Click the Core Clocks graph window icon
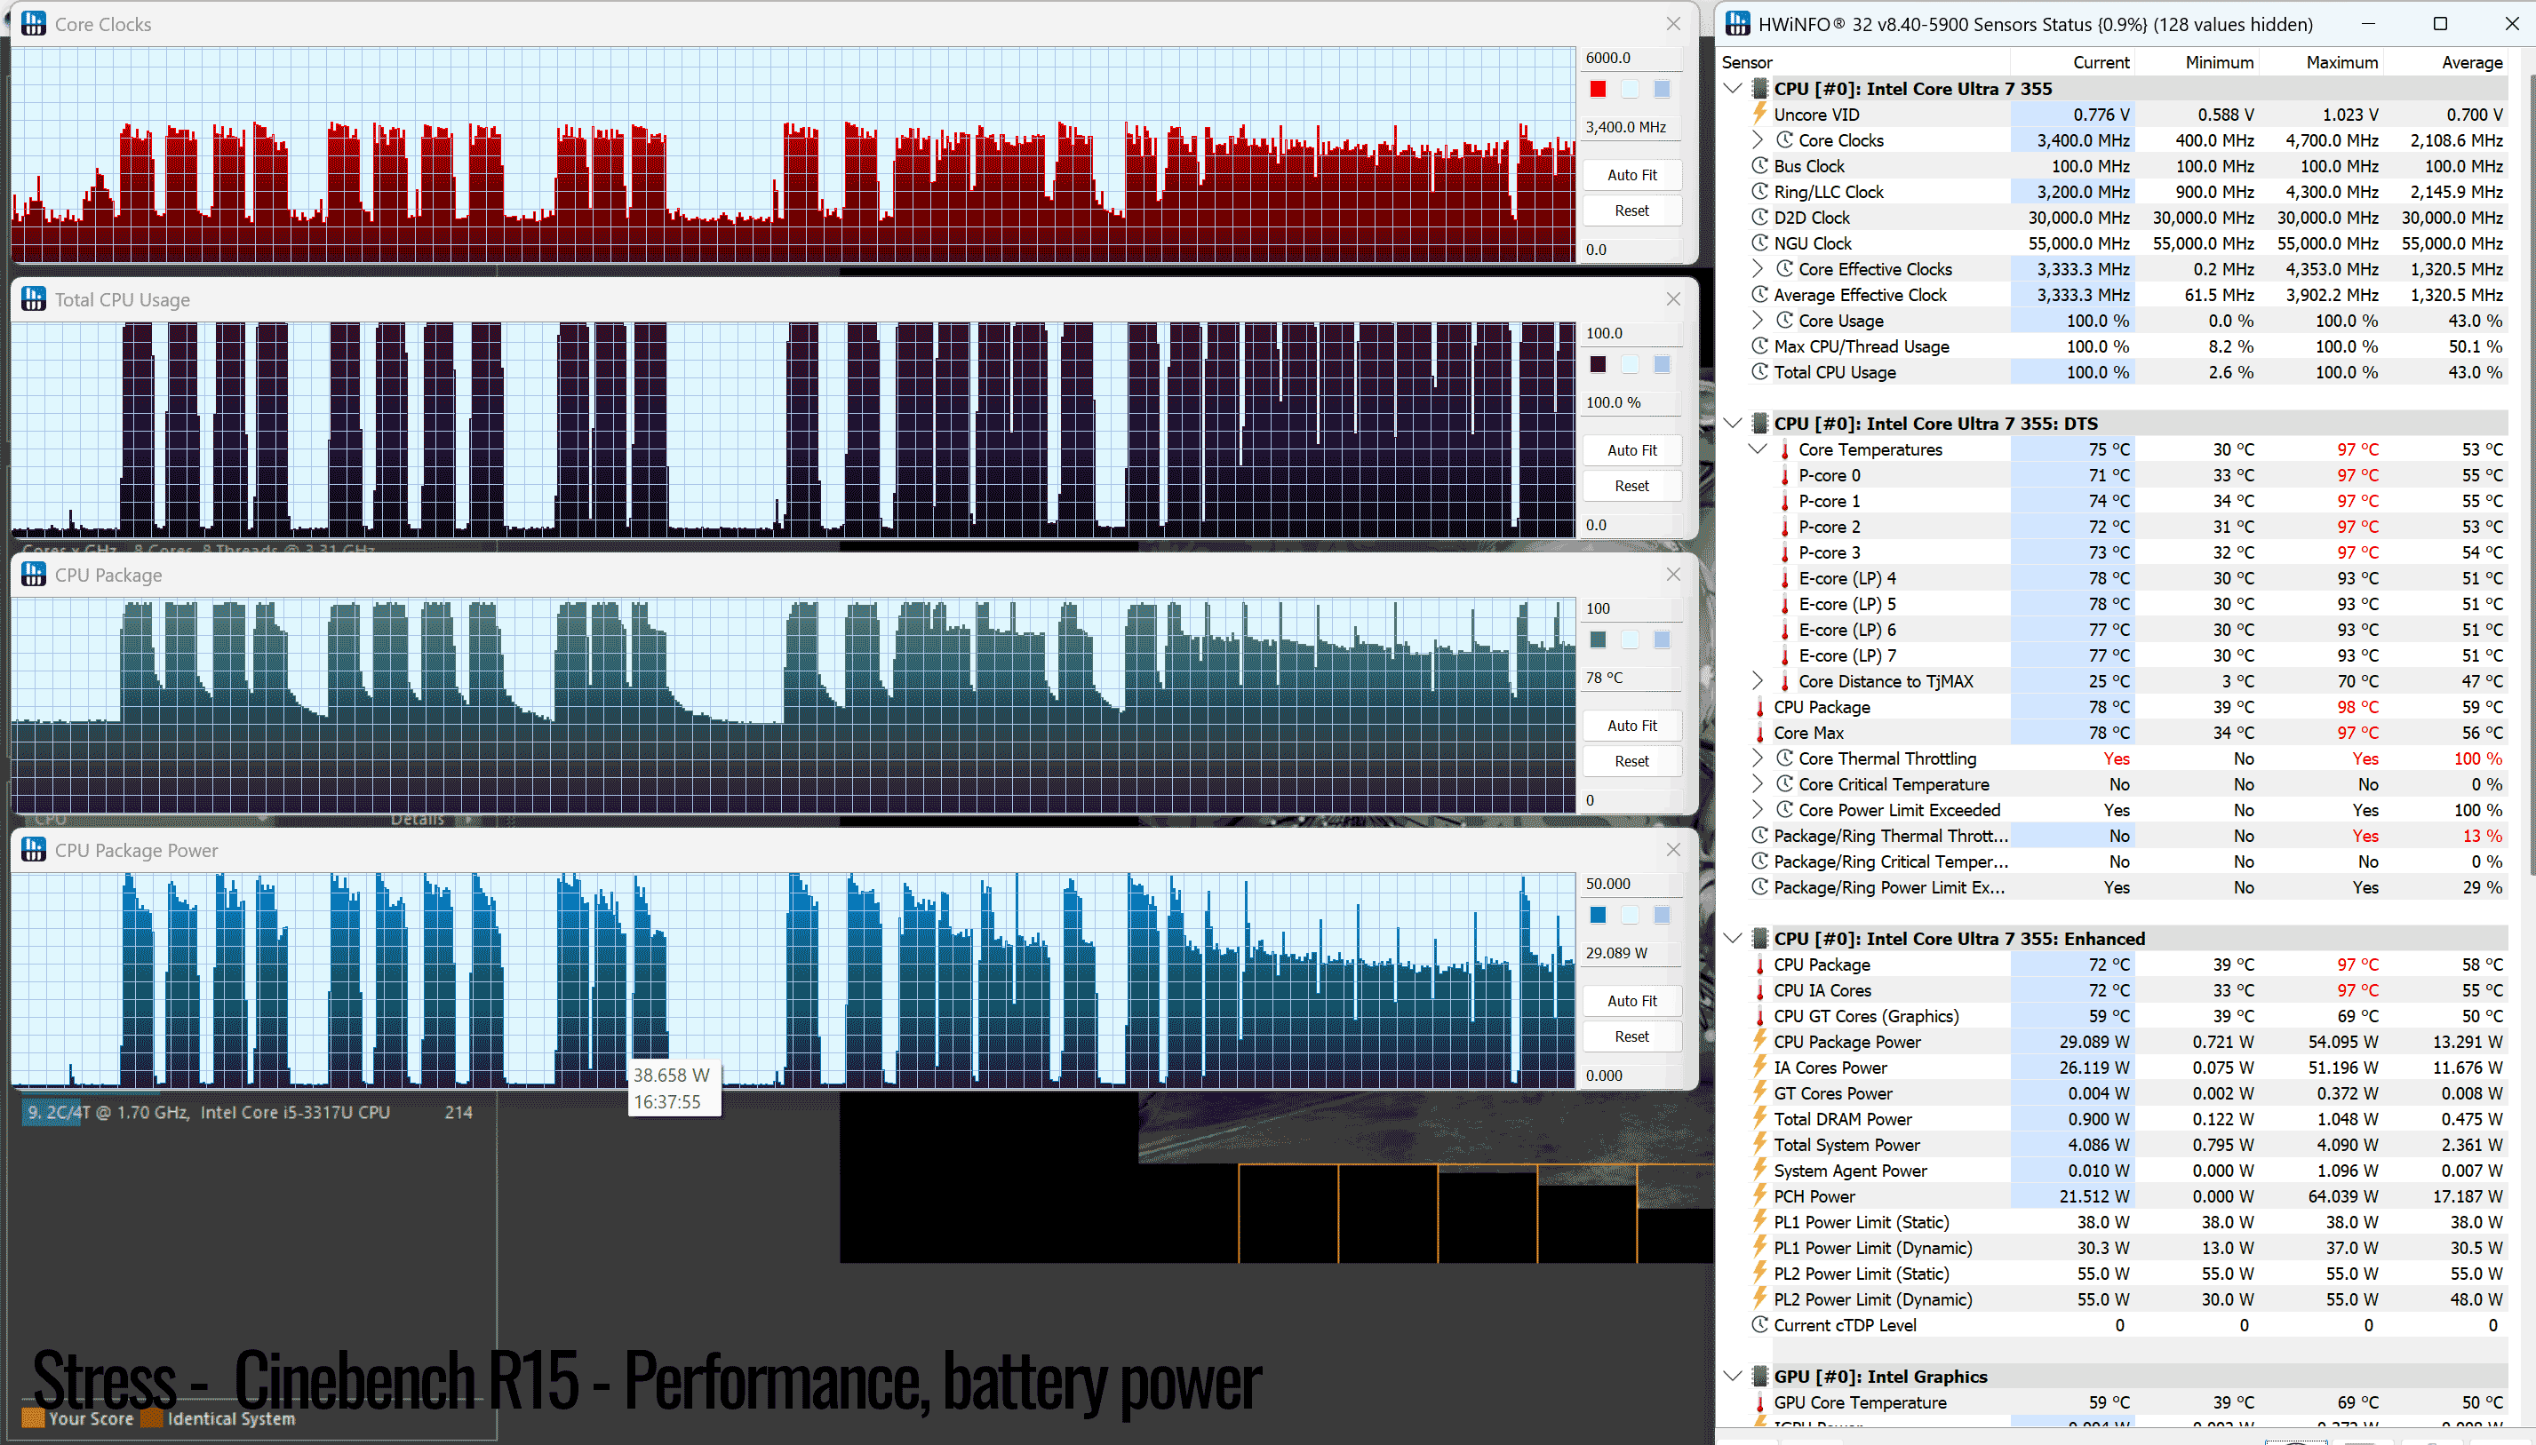Image resolution: width=2536 pixels, height=1445 pixels. (34, 24)
